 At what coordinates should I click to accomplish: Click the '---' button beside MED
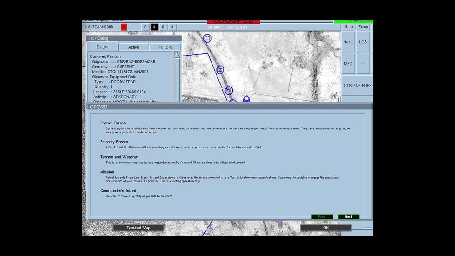(363, 64)
